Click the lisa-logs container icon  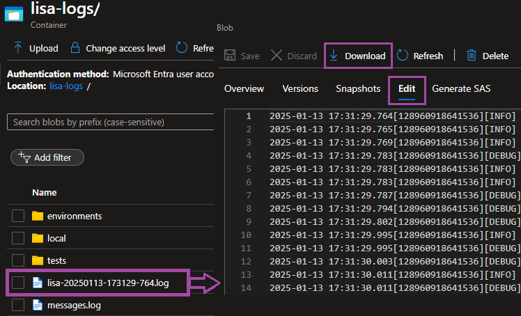click(14, 15)
